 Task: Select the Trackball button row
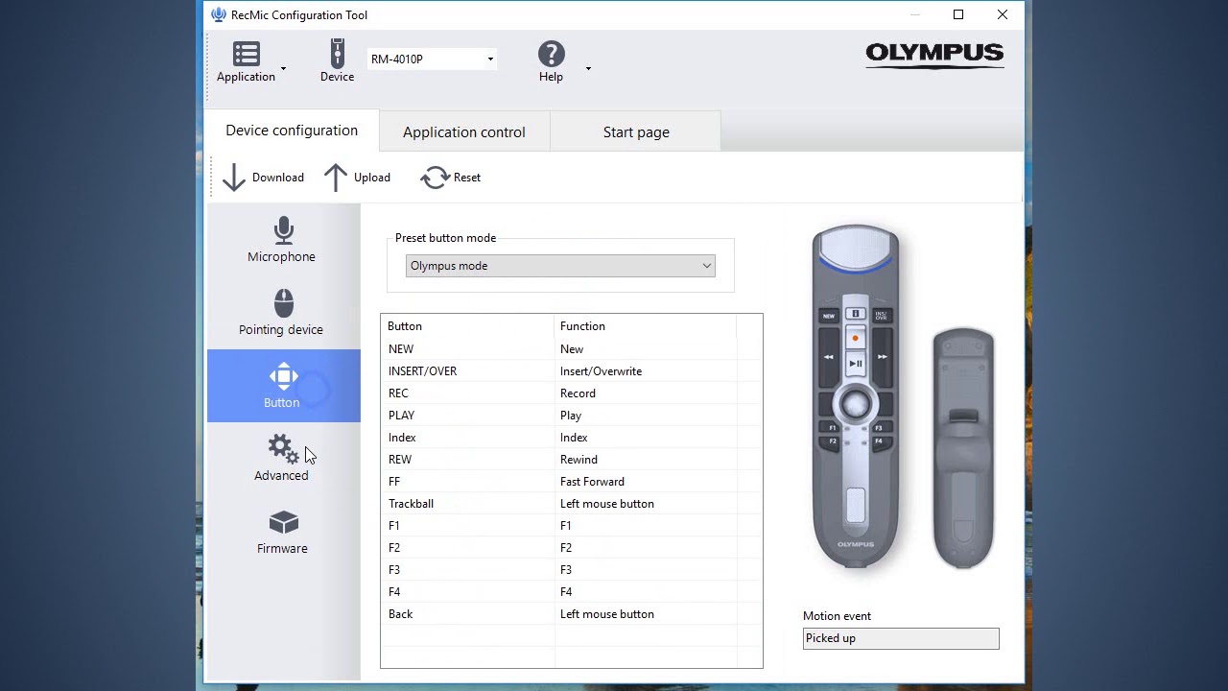click(x=571, y=504)
